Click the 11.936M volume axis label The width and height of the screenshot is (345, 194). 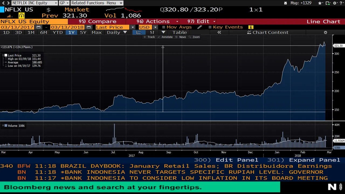click(x=339, y=141)
